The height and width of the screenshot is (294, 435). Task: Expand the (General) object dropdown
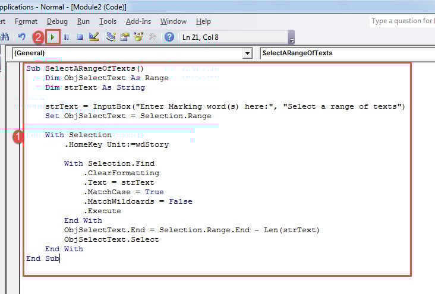point(247,53)
